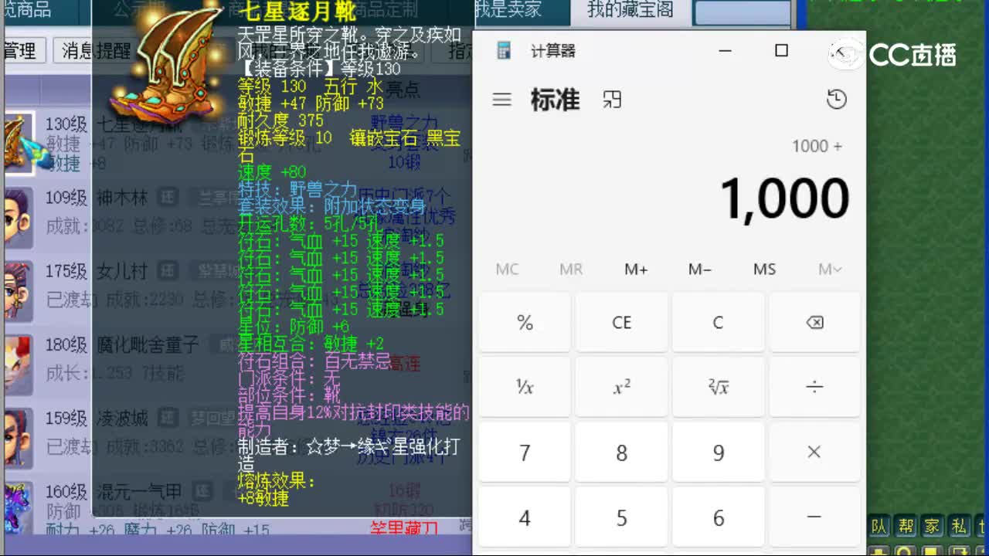Click digit 7 on the calculator
The width and height of the screenshot is (989, 556).
(x=525, y=453)
